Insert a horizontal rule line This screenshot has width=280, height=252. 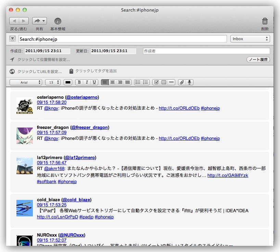(171, 82)
